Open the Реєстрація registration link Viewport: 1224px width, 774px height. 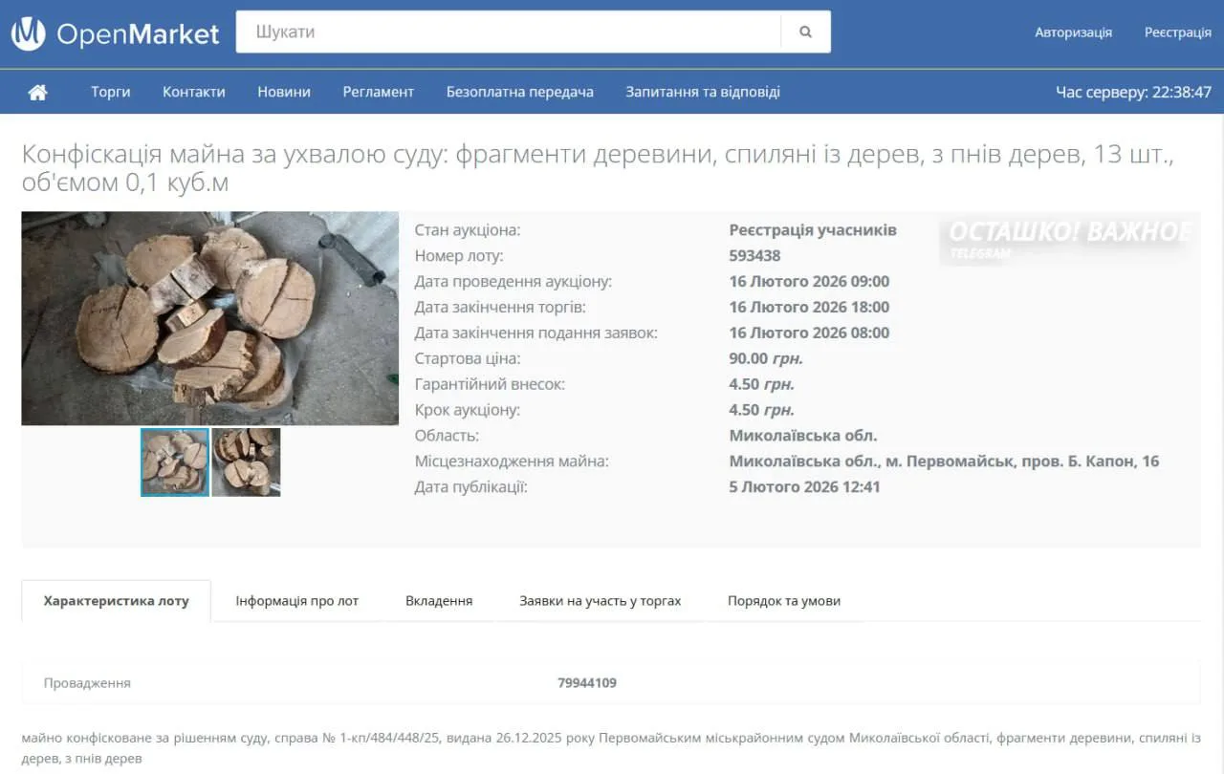pos(1177,32)
